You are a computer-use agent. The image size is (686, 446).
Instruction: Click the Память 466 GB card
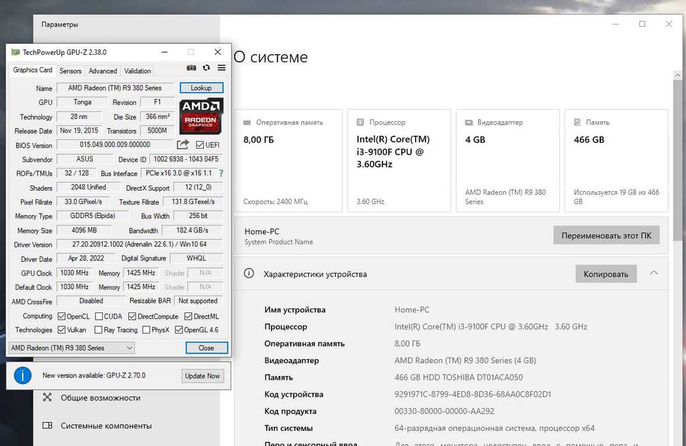click(x=617, y=160)
